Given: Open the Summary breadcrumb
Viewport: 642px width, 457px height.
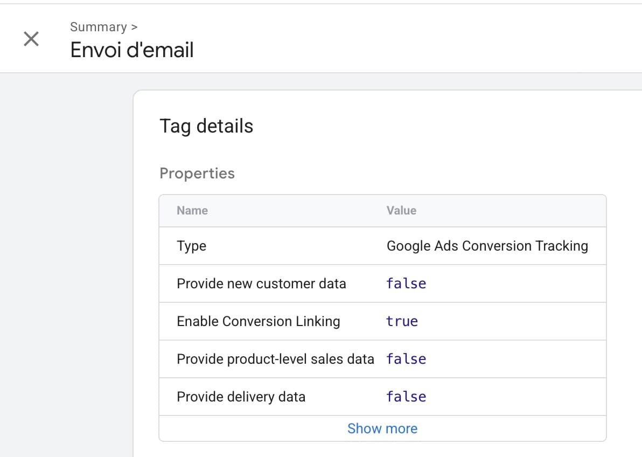Looking at the screenshot, I should click(99, 26).
